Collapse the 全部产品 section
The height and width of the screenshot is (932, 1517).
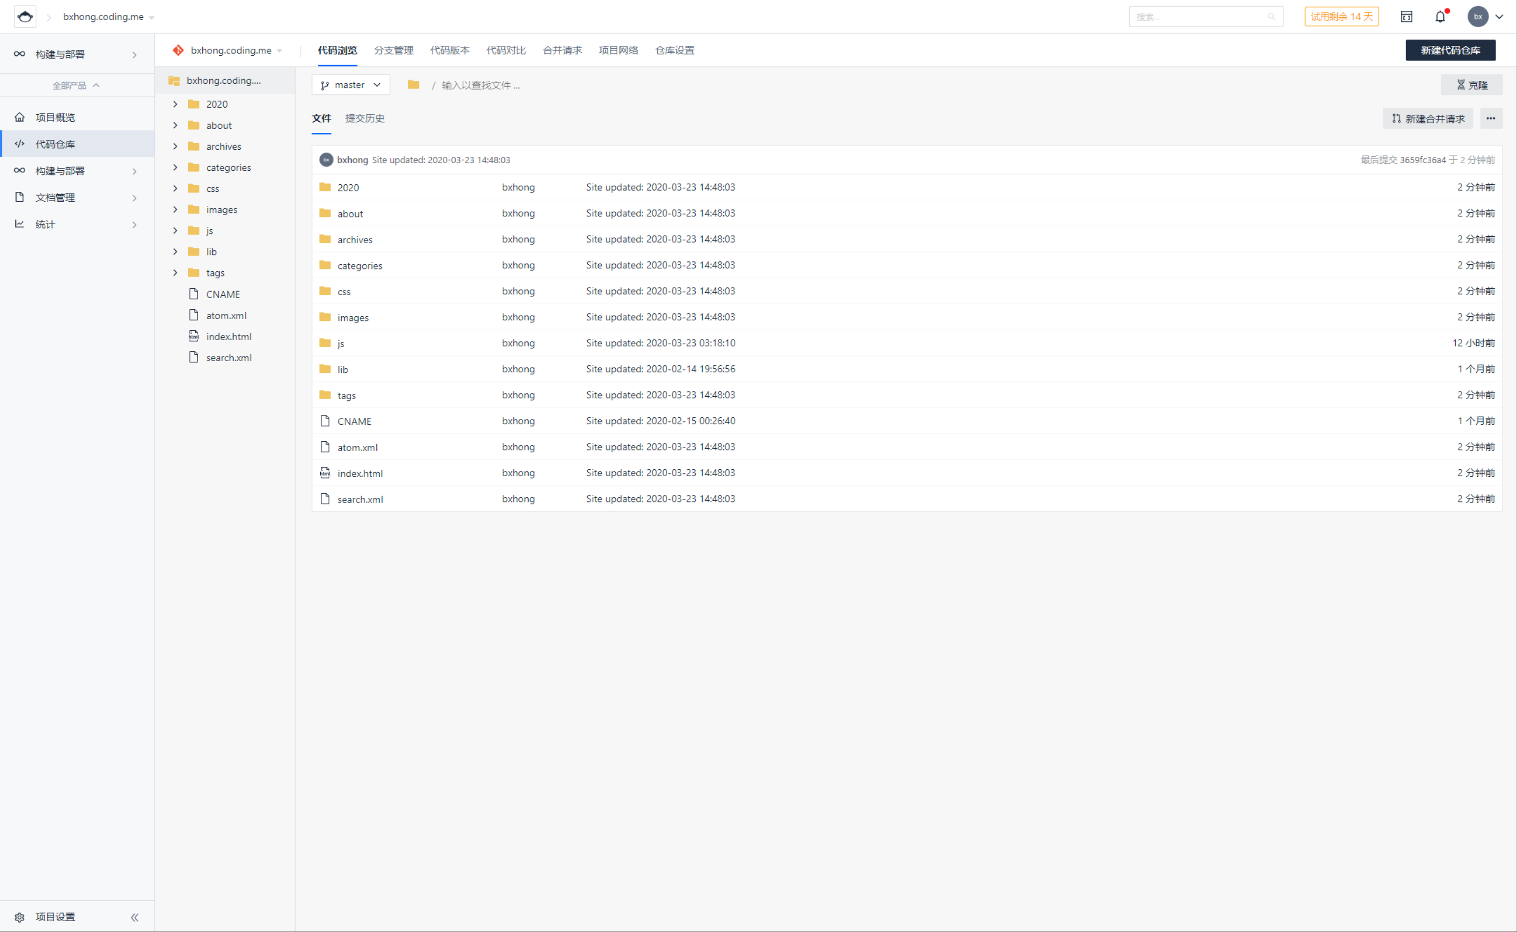click(x=76, y=85)
